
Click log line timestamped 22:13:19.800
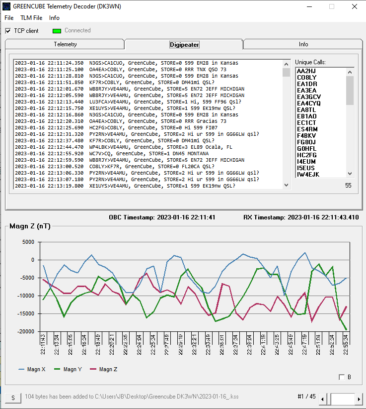125,186
